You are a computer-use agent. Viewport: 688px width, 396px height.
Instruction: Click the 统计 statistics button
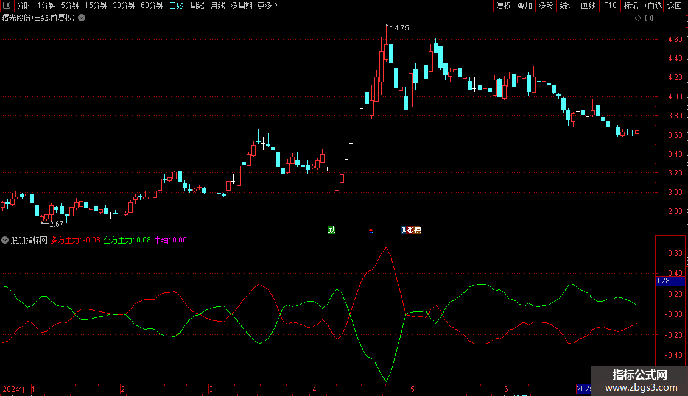(x=566, y=5)
